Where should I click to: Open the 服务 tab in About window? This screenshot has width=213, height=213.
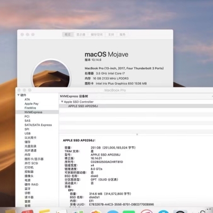(122, 35)
